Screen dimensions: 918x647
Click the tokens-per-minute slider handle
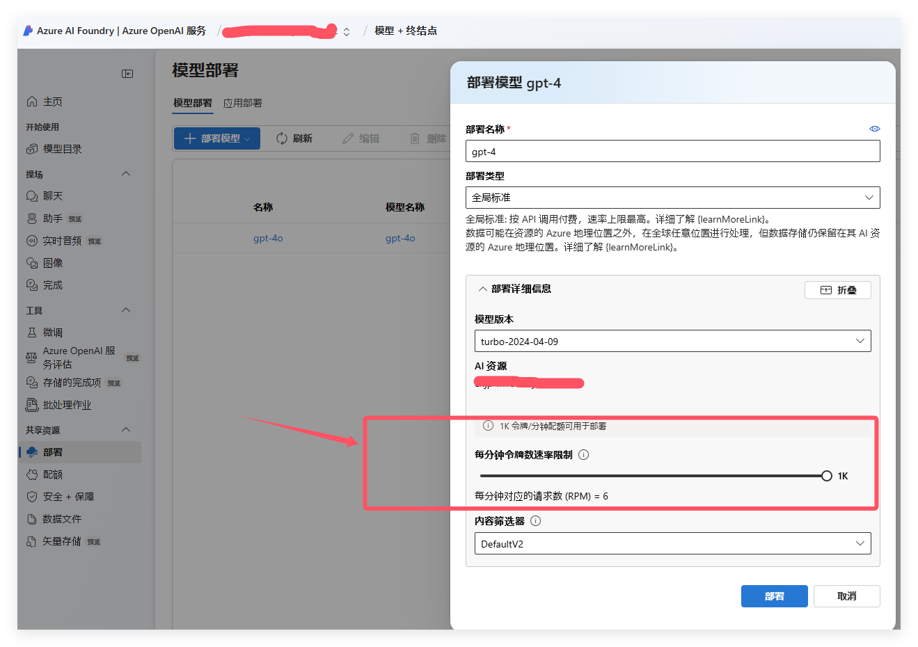point(827,476)
